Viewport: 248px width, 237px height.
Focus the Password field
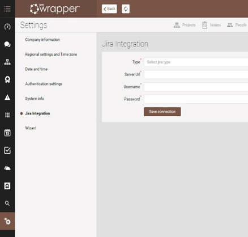[x=196, y=99]
